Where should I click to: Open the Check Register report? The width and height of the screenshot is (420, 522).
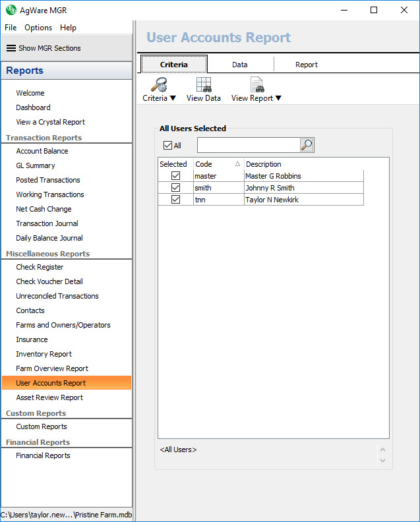coord(40,267)
